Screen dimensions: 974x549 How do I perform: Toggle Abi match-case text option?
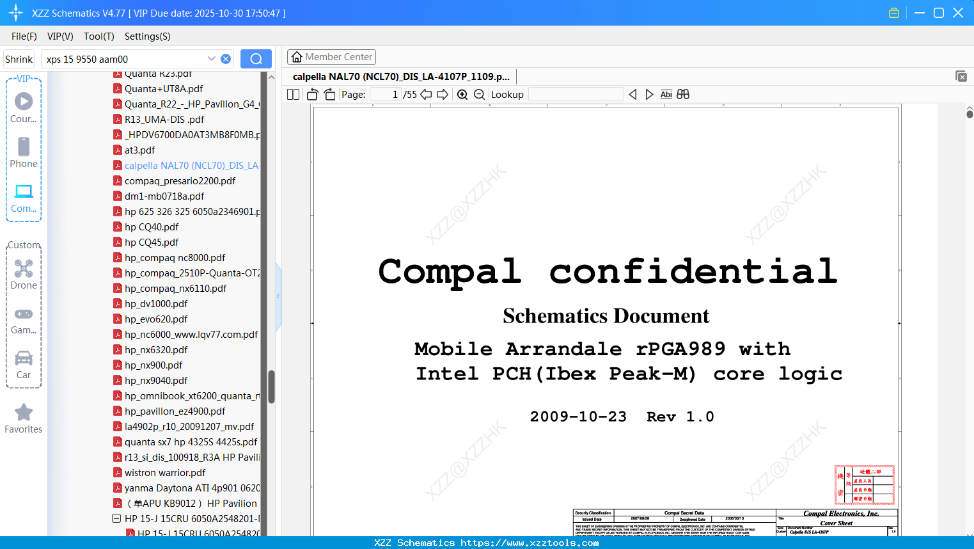point(666,95)
